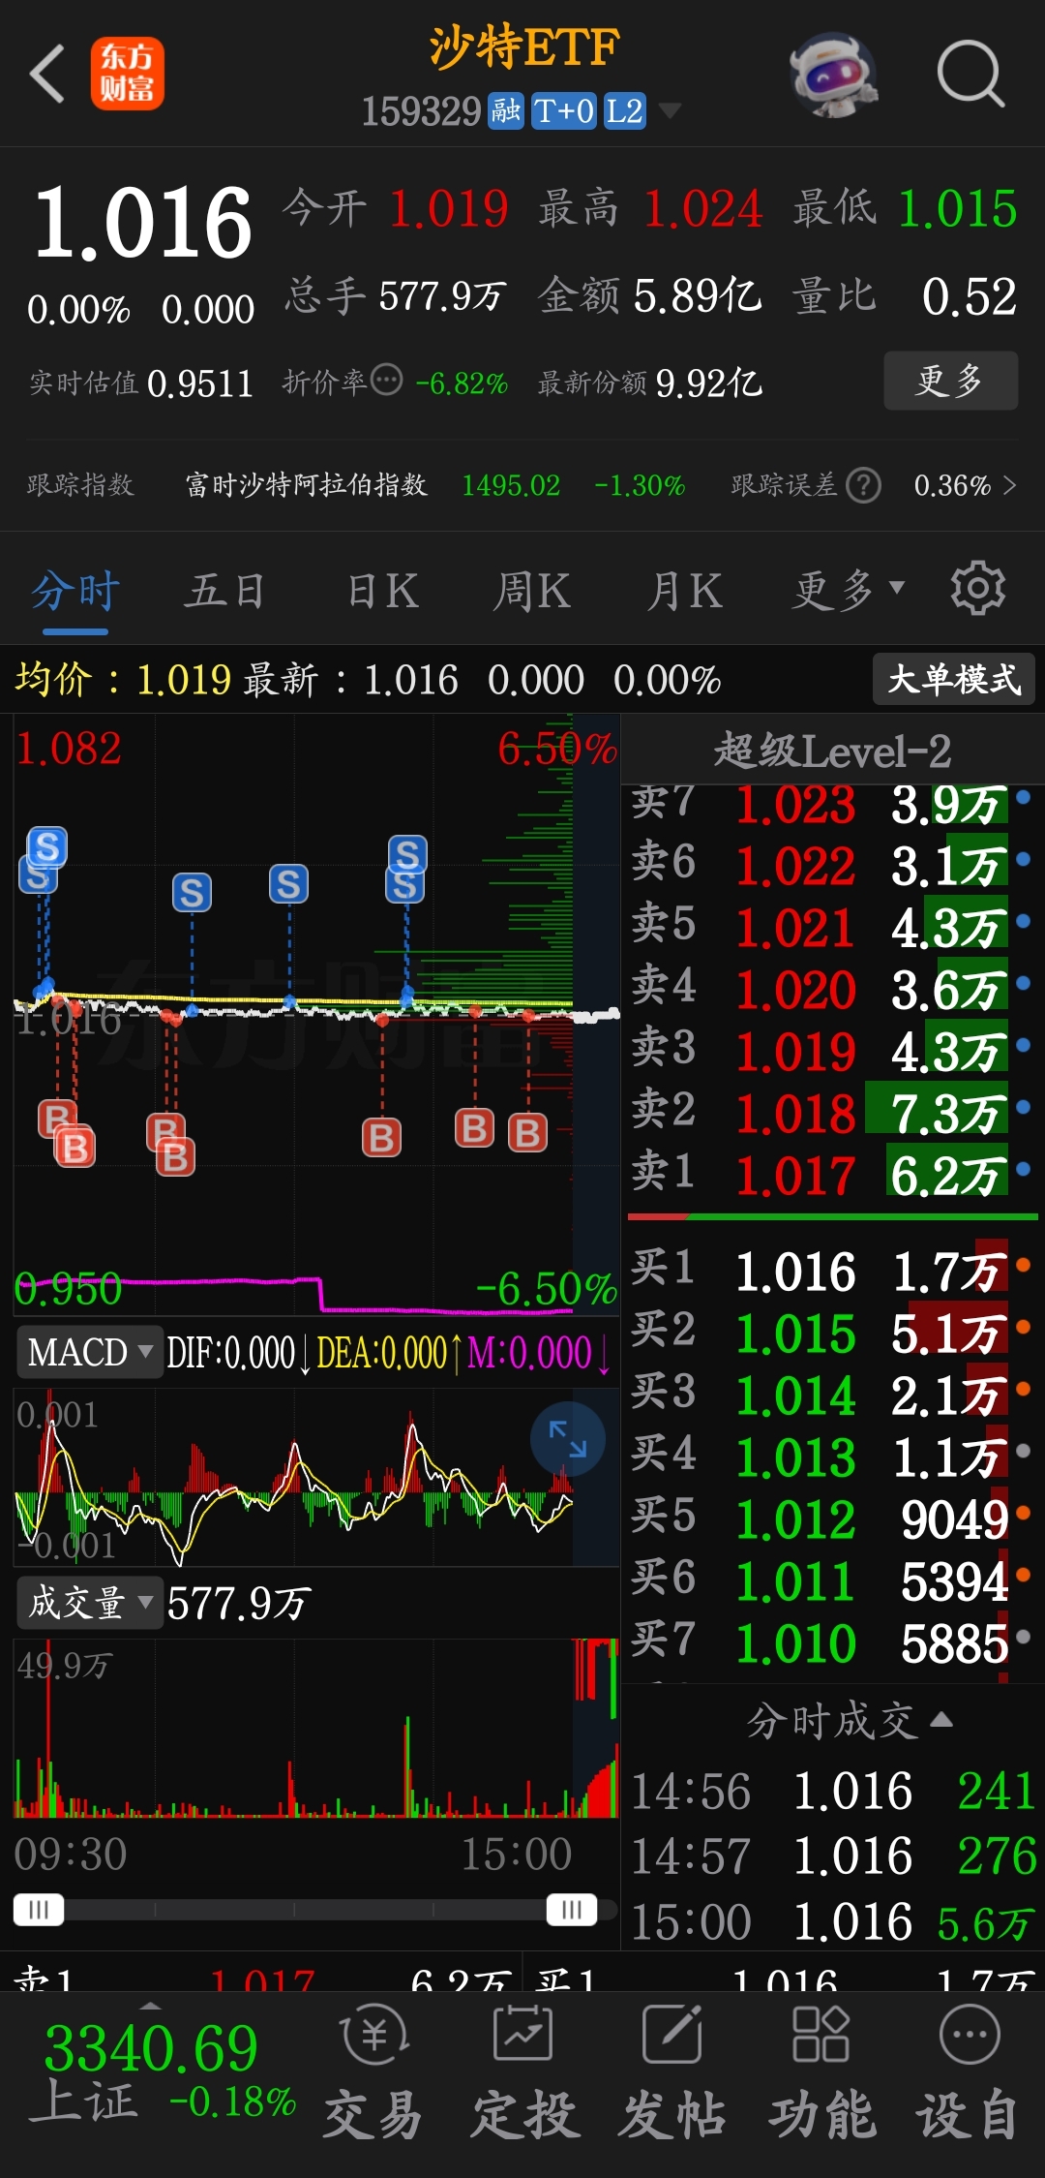Select the 15:00 trade tick with 5.6万
The image size is (1045, 2178).
coord(833,1921)
